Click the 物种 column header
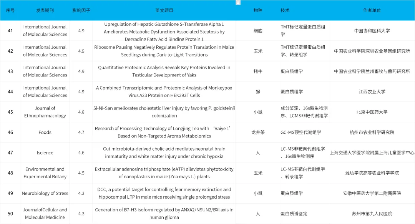Screen dimensions: 415x224 click(258, 10)
